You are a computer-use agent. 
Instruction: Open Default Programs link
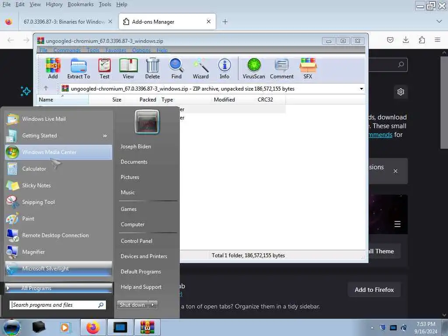coord(140,271)
